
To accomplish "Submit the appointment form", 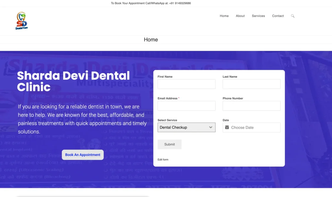I will [169, 144].
